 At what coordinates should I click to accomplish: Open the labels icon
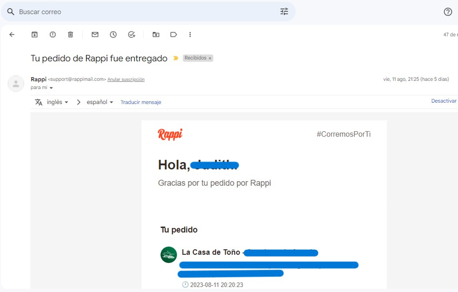174,35
